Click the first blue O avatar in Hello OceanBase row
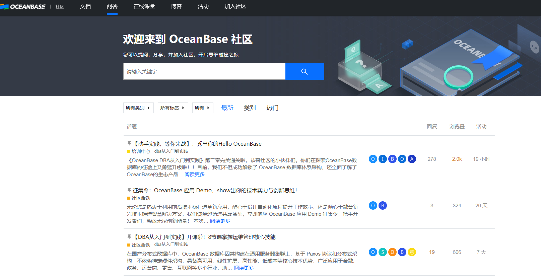The width and height of the screenshot is (541, 276). [x=373, y=159]
